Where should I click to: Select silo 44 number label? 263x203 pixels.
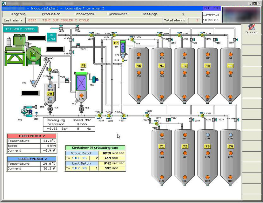click(231, 66)
